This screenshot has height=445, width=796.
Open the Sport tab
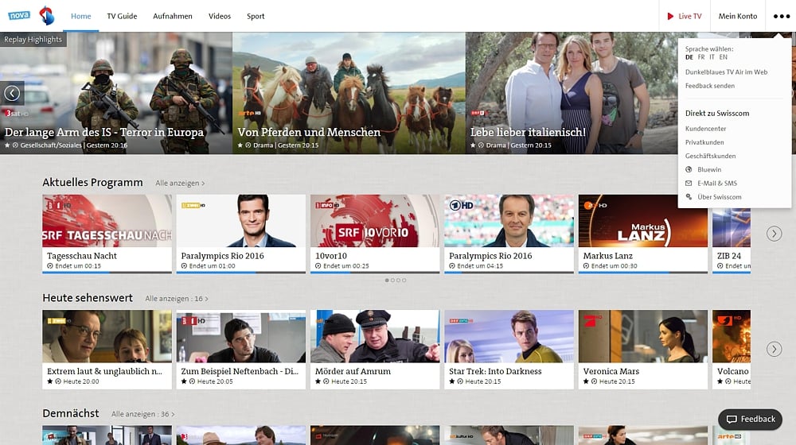256,16
